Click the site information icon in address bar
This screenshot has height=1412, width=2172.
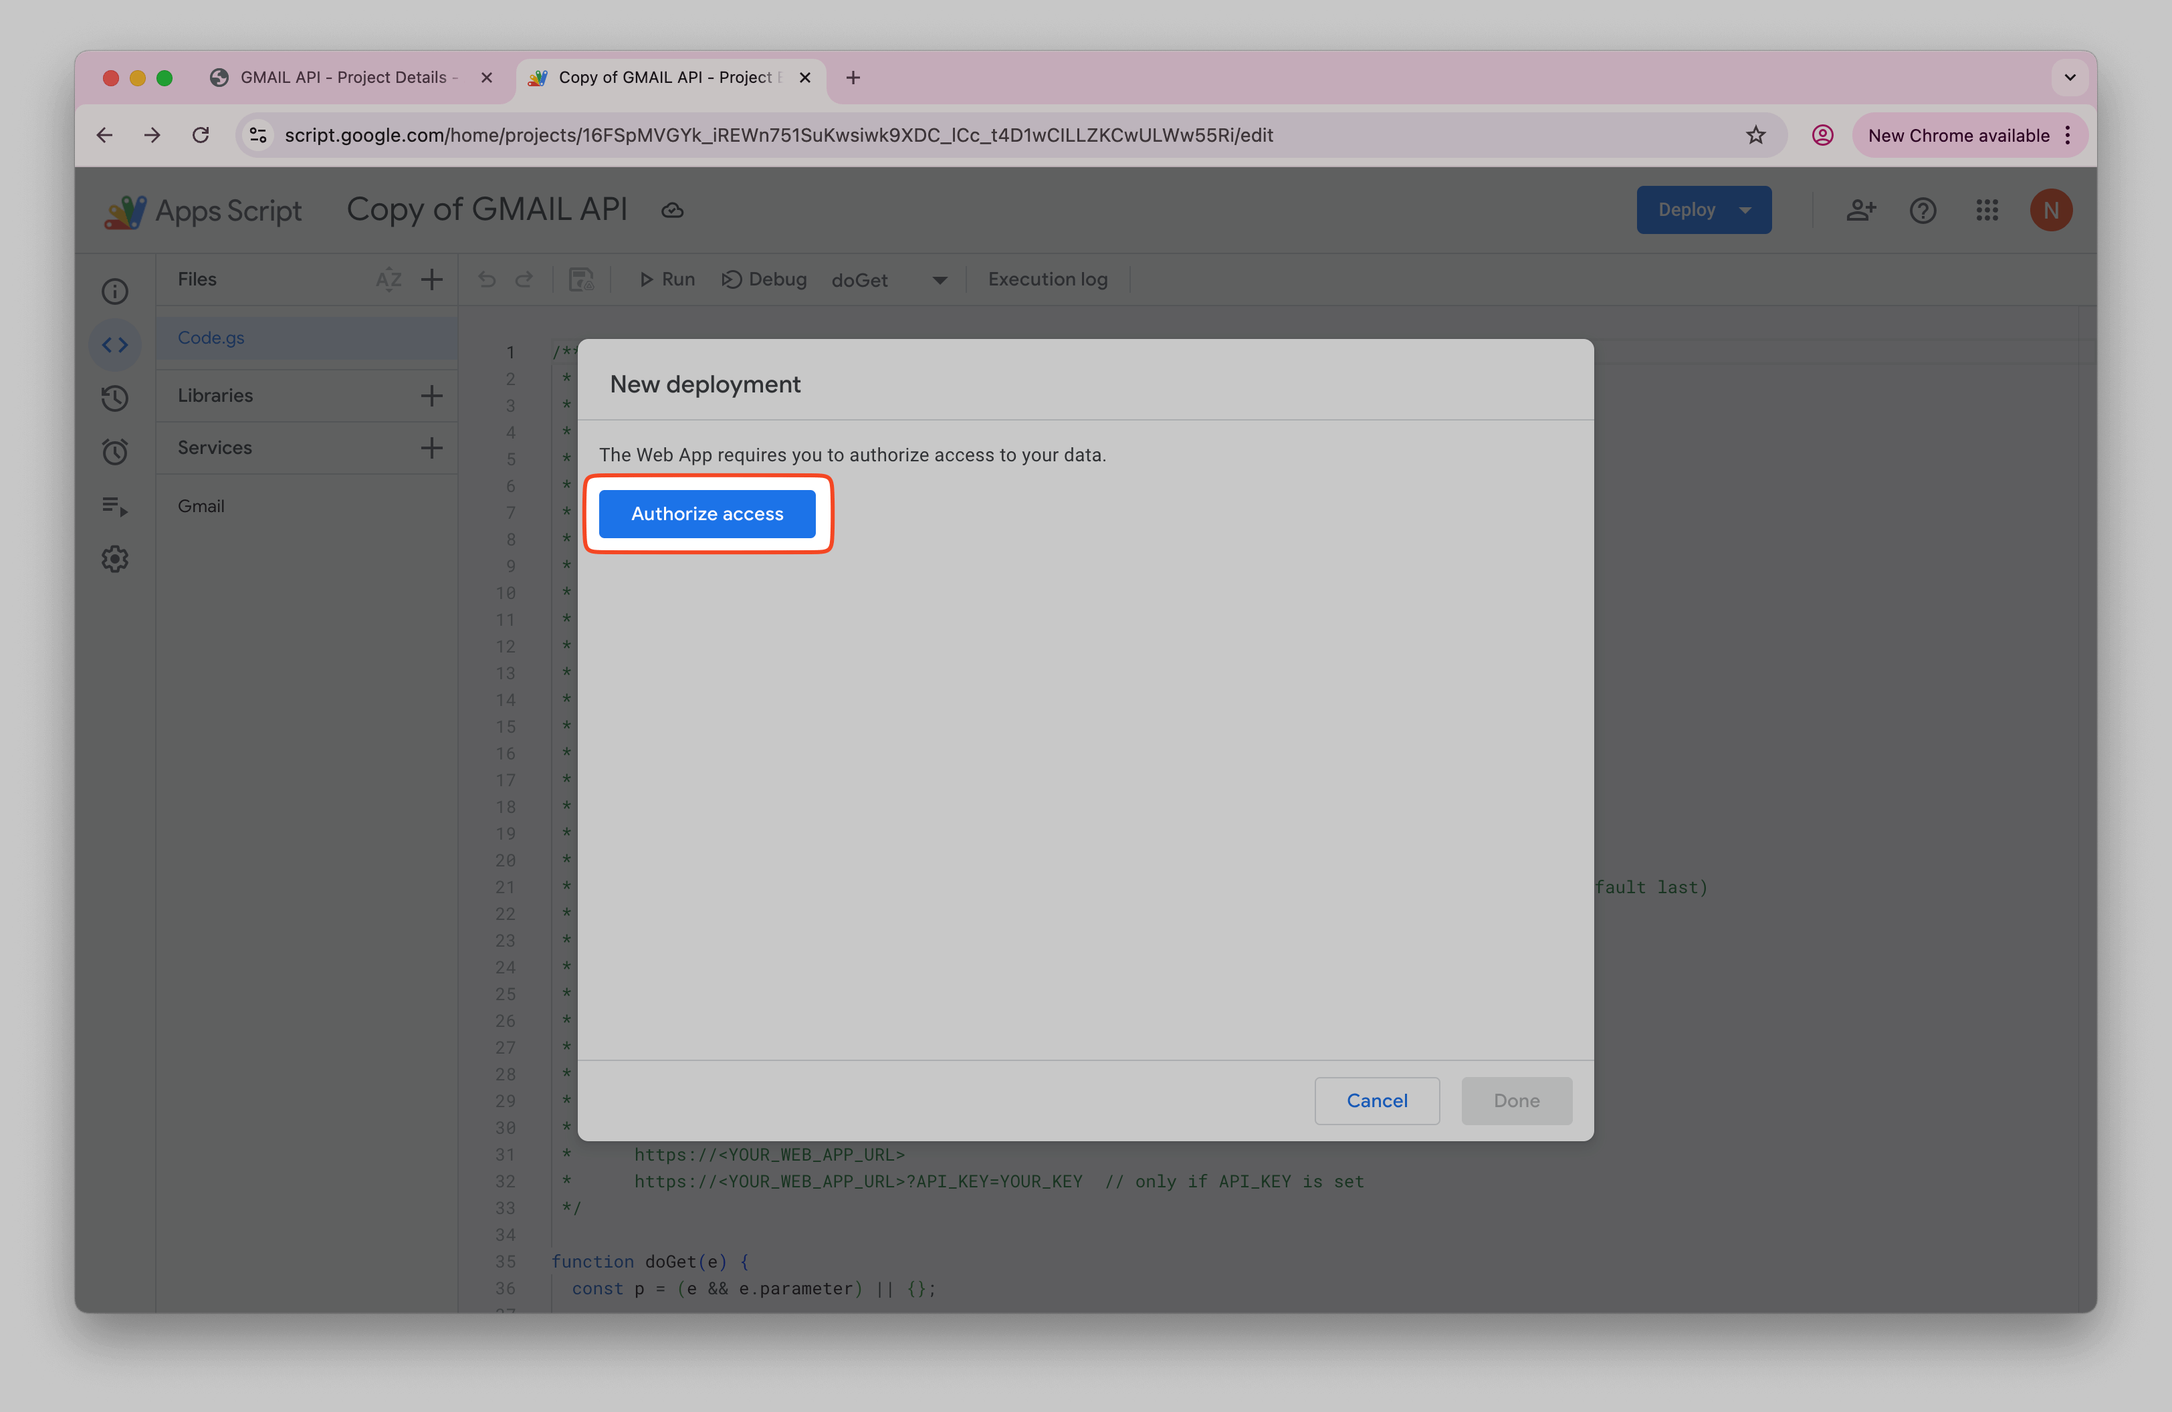(258, 135)
